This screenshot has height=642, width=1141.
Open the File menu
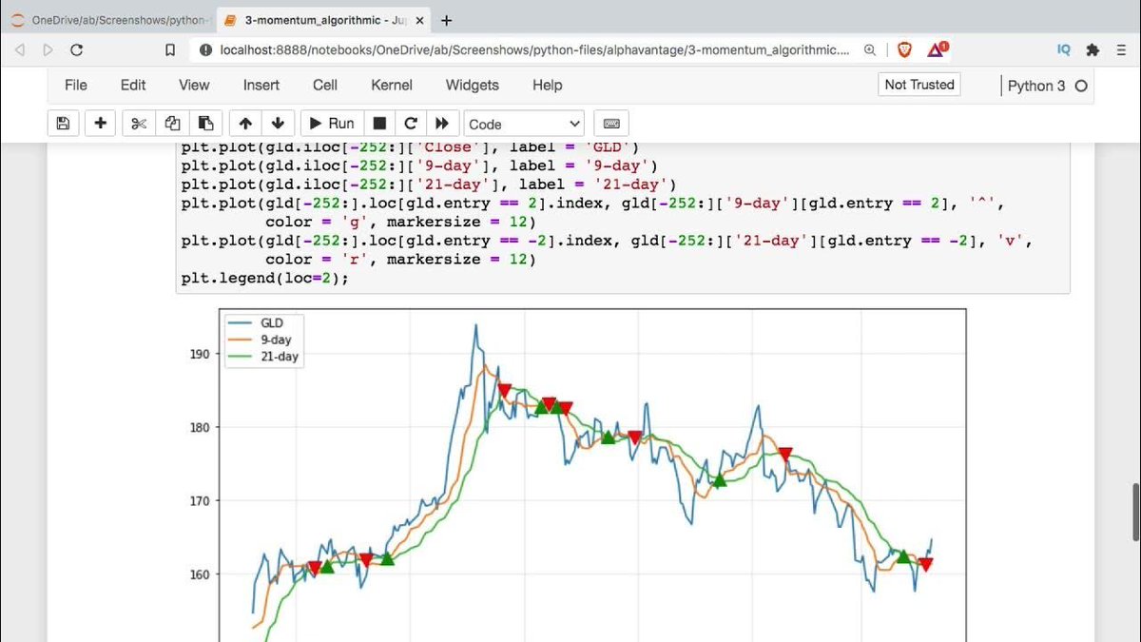(x=76, y=85)
